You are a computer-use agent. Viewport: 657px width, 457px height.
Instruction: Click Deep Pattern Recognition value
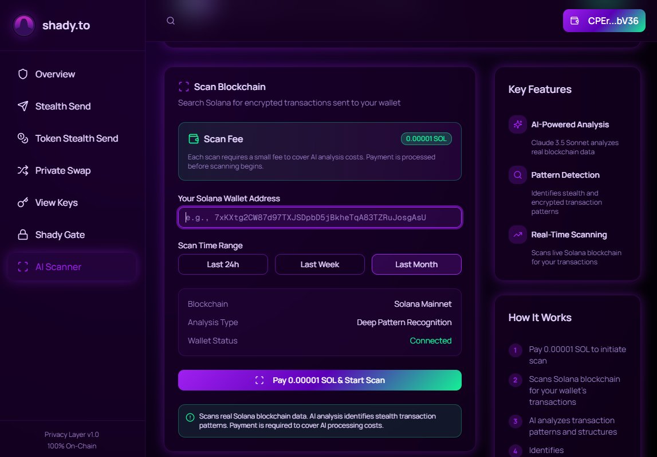[404, 322]
